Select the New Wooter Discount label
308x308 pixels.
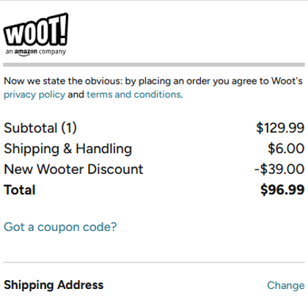73,169
